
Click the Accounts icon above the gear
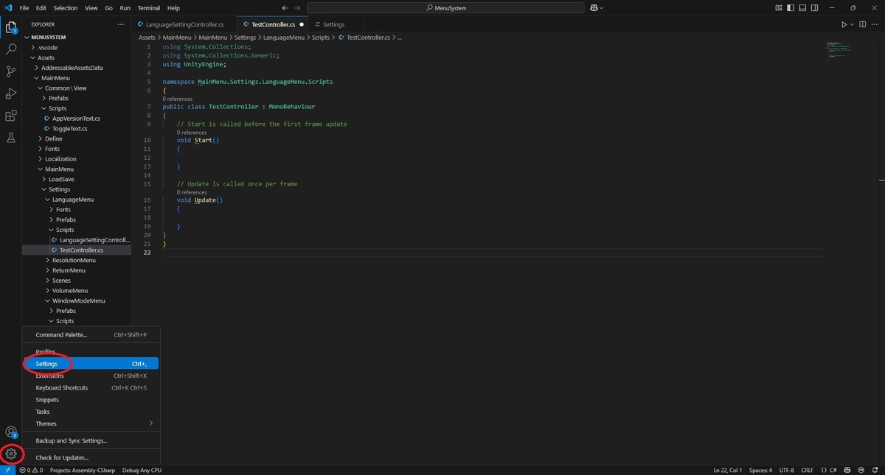pyautogui.click(x=10, y=432)
